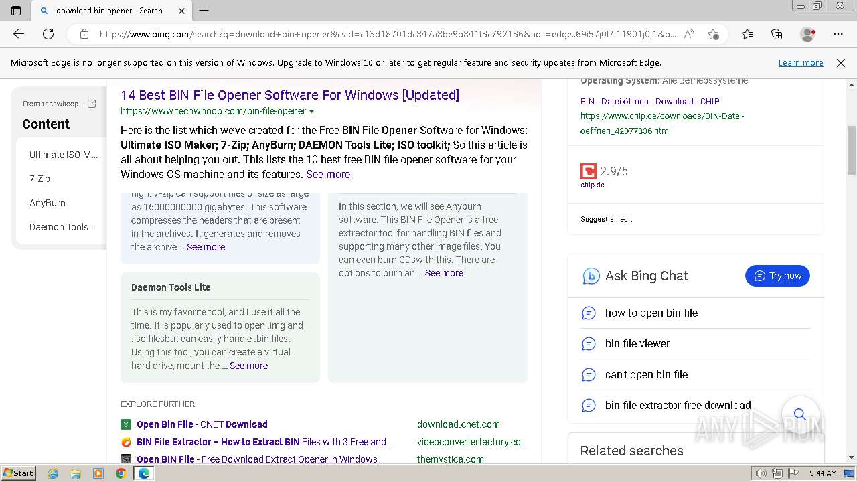Open external link icon next to From techwhoop
This screenshot has height=482, width=857.
click(92, 104)
